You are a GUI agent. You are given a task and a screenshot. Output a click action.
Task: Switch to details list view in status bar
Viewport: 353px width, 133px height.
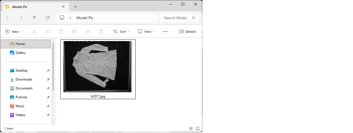(x=191, y=129)
